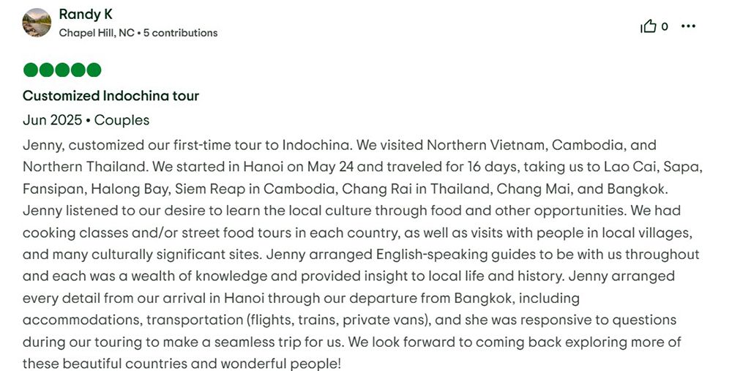Click the word "Fansipan" in the review
The width and height of the screenshot is (732, 371).
(53, 189)
